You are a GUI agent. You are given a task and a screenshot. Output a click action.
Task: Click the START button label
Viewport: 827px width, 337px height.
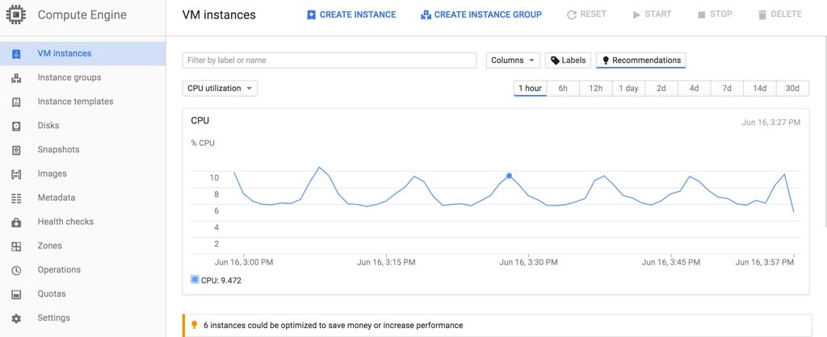(658, 15)
